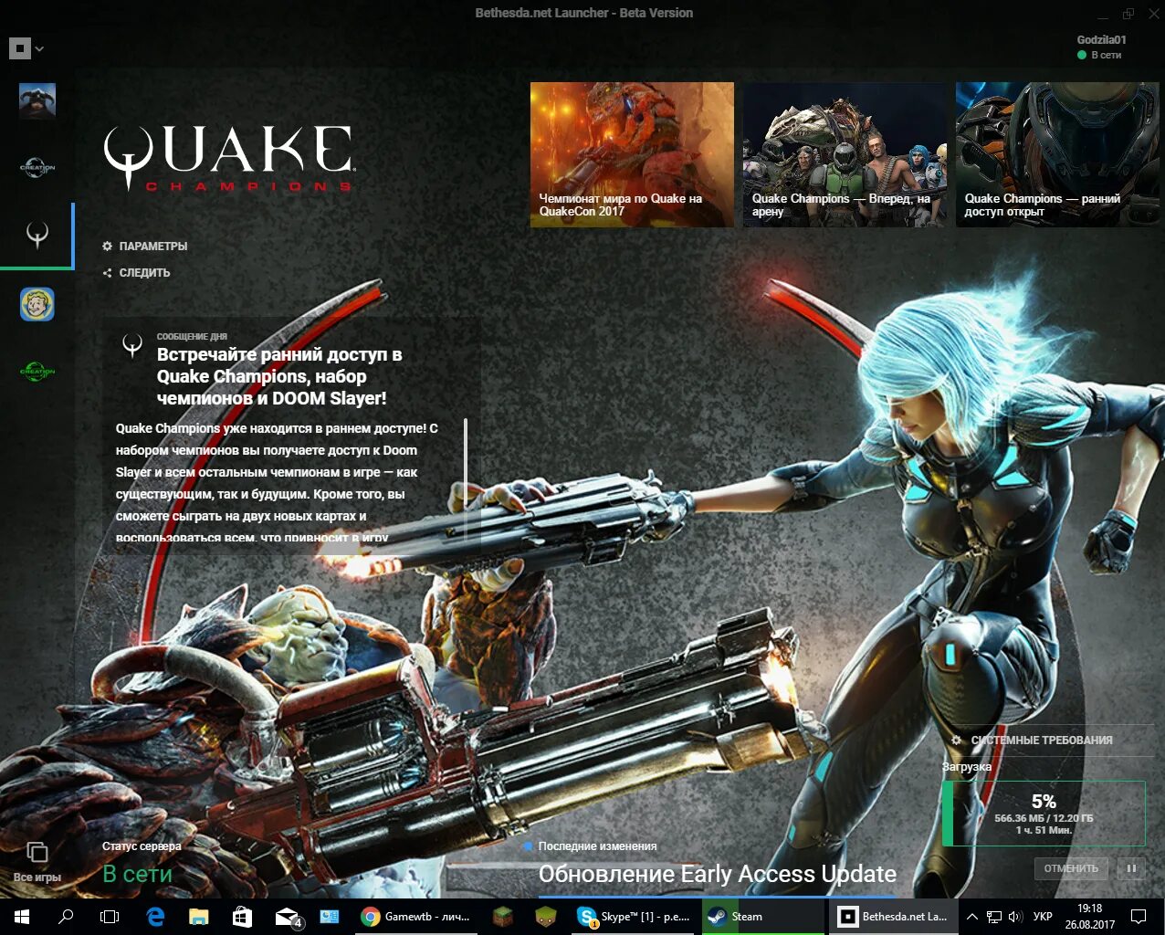Click the Последние изменения label
This screenshot has width=1165, height=935.
[597, 846]
